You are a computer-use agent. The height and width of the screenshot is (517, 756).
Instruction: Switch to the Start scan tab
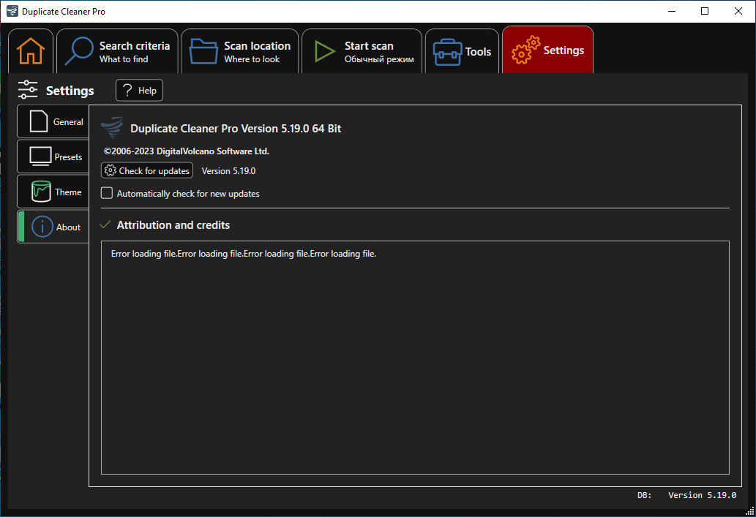362,51
